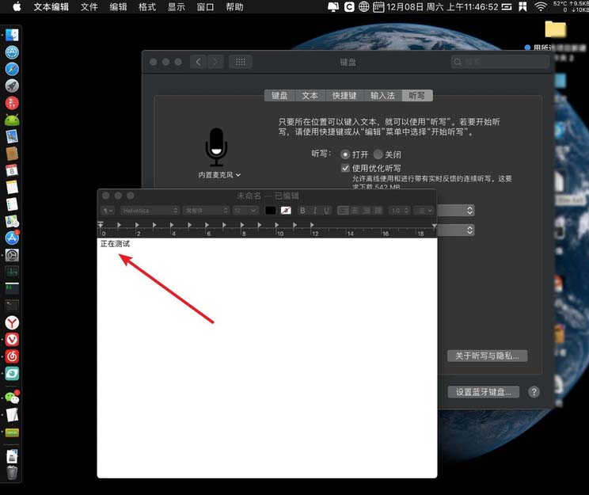Image resolution: width=589 pixels, height=495 pixels.
Task: Click the Show All grid icon
Action: (241, 62)
